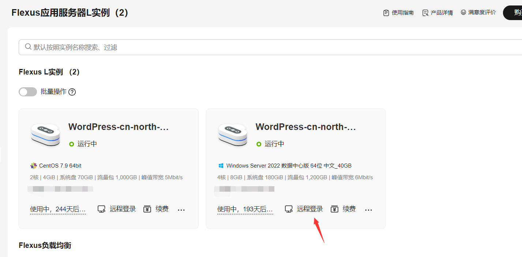Open the more options menu on CentOS card
522x257 pixels.
point(181,210)
